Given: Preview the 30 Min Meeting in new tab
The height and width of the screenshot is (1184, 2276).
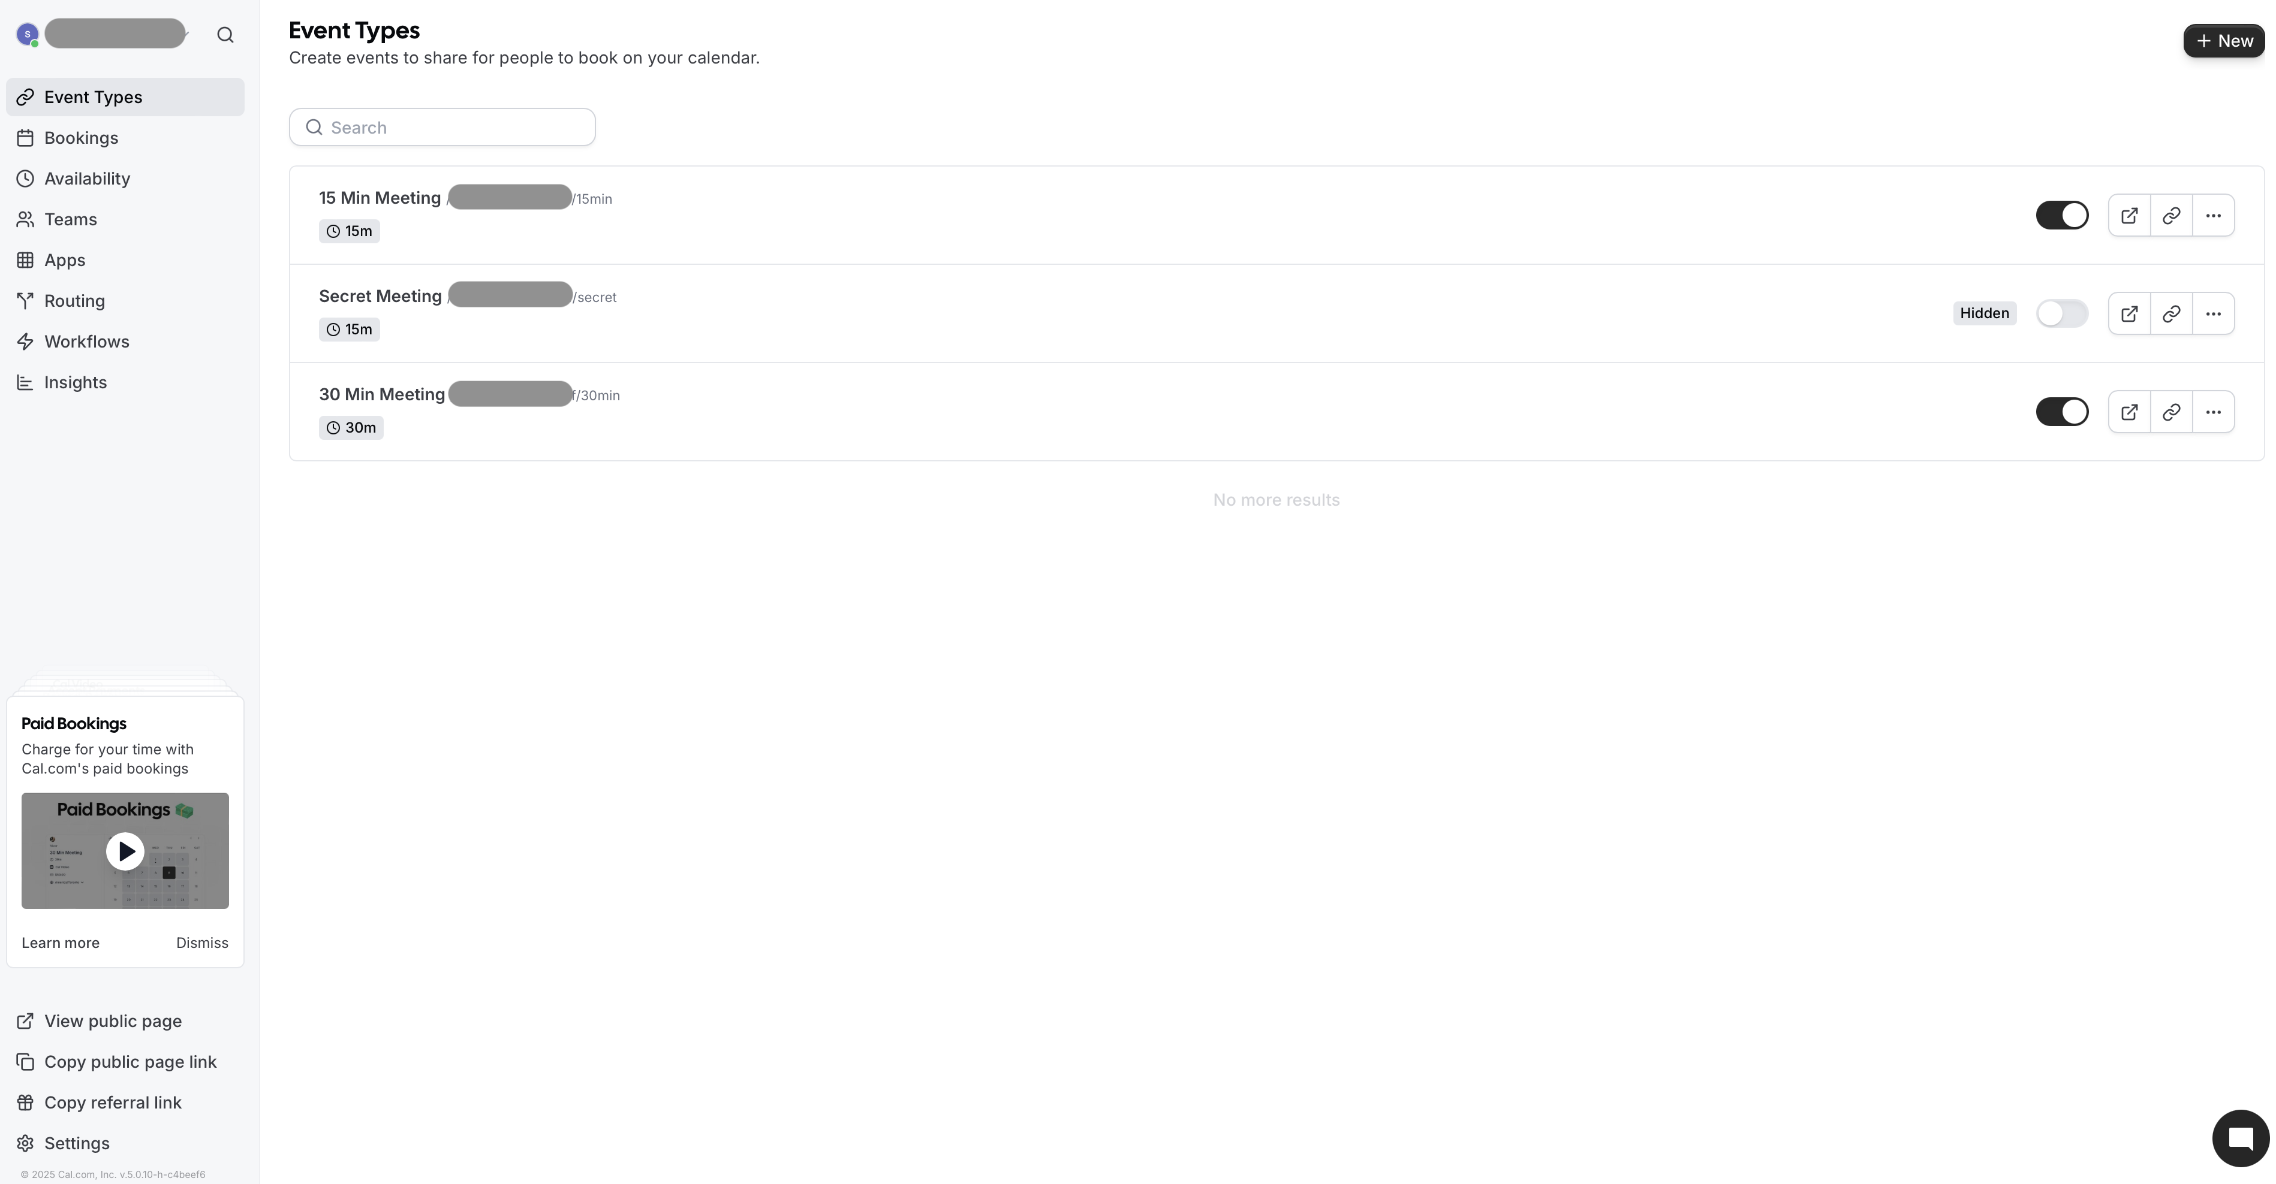Looking at the screenshot, I should 2129,412.
